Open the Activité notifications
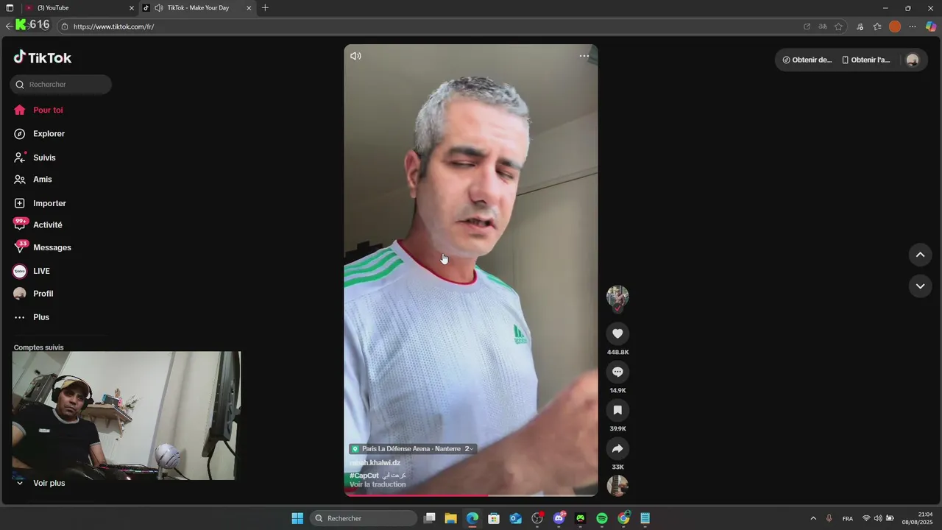This screenshot has width=942, height=530. coord(38,225)
